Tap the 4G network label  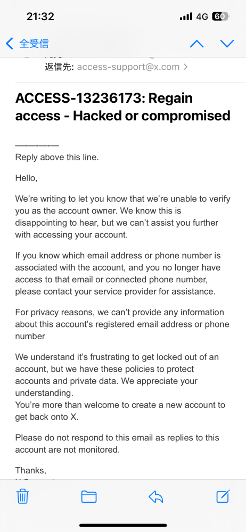click(202, 17)
